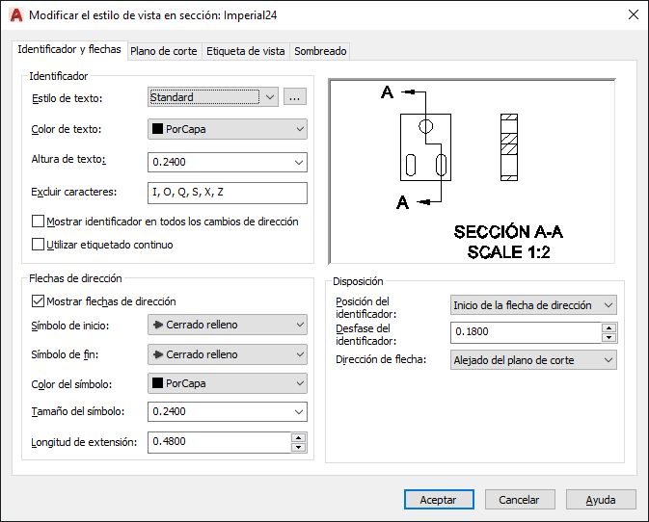Increase Longitud de extensión with up arrow
649x522 pixels.
tap(298, 437)
